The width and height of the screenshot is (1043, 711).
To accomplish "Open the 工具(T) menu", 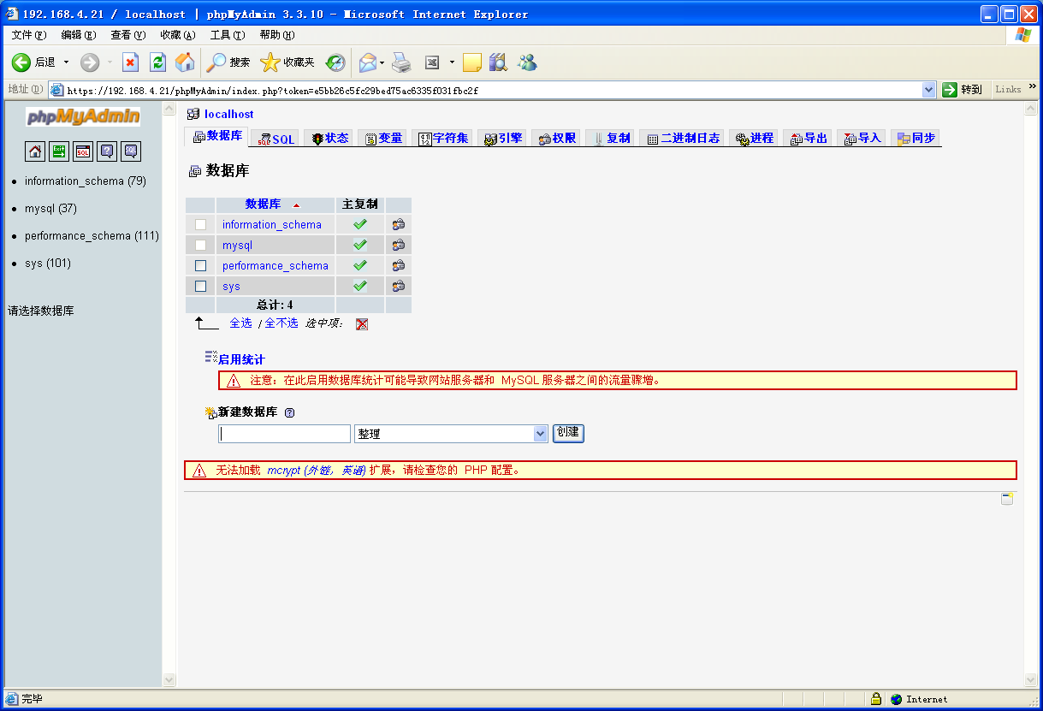I will click(228, 35).
